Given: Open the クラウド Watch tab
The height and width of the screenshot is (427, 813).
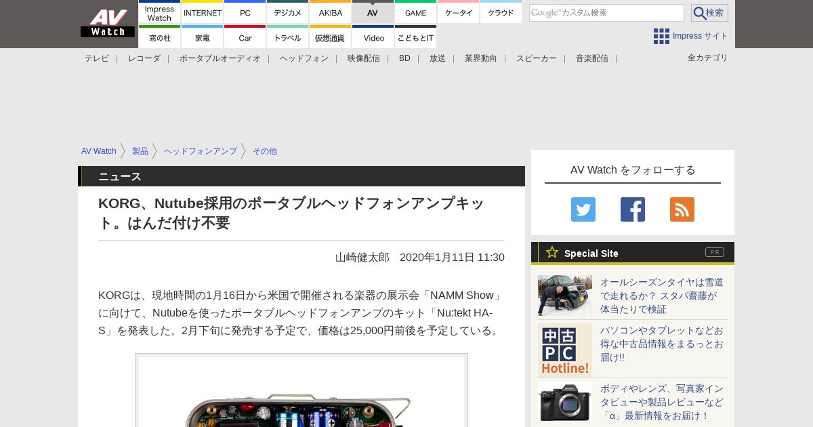Looking at the screenshot, I should click(x=501, y=12).
